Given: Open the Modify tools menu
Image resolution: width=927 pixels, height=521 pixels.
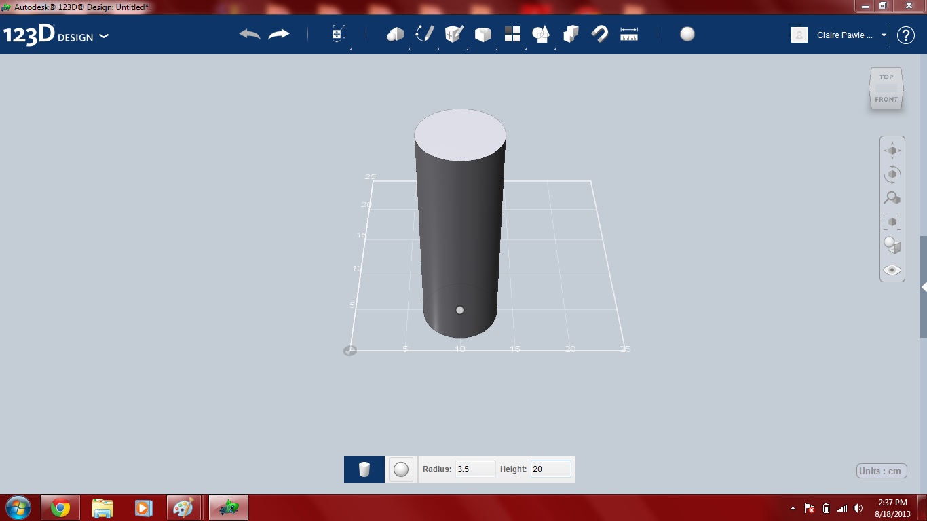Looking at the screenshot, I should pos(483,35).
